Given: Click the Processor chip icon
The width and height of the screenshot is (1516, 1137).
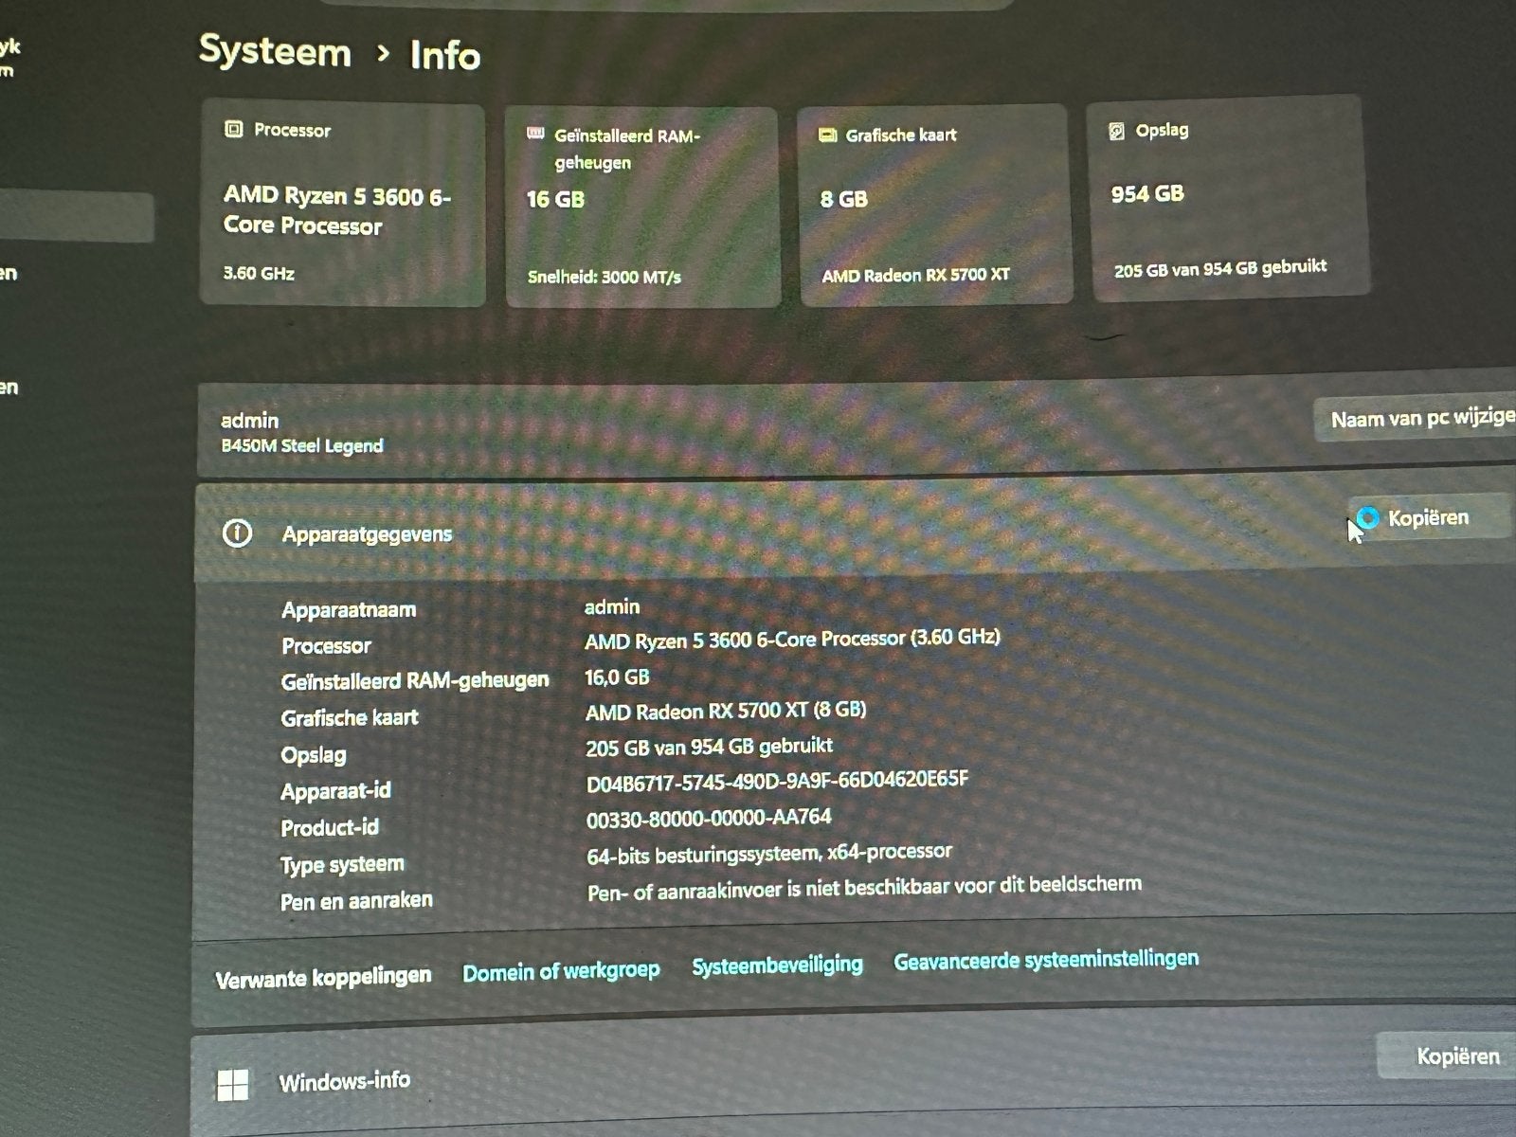Looking at the screenshot, I should [x=233, y=129].
